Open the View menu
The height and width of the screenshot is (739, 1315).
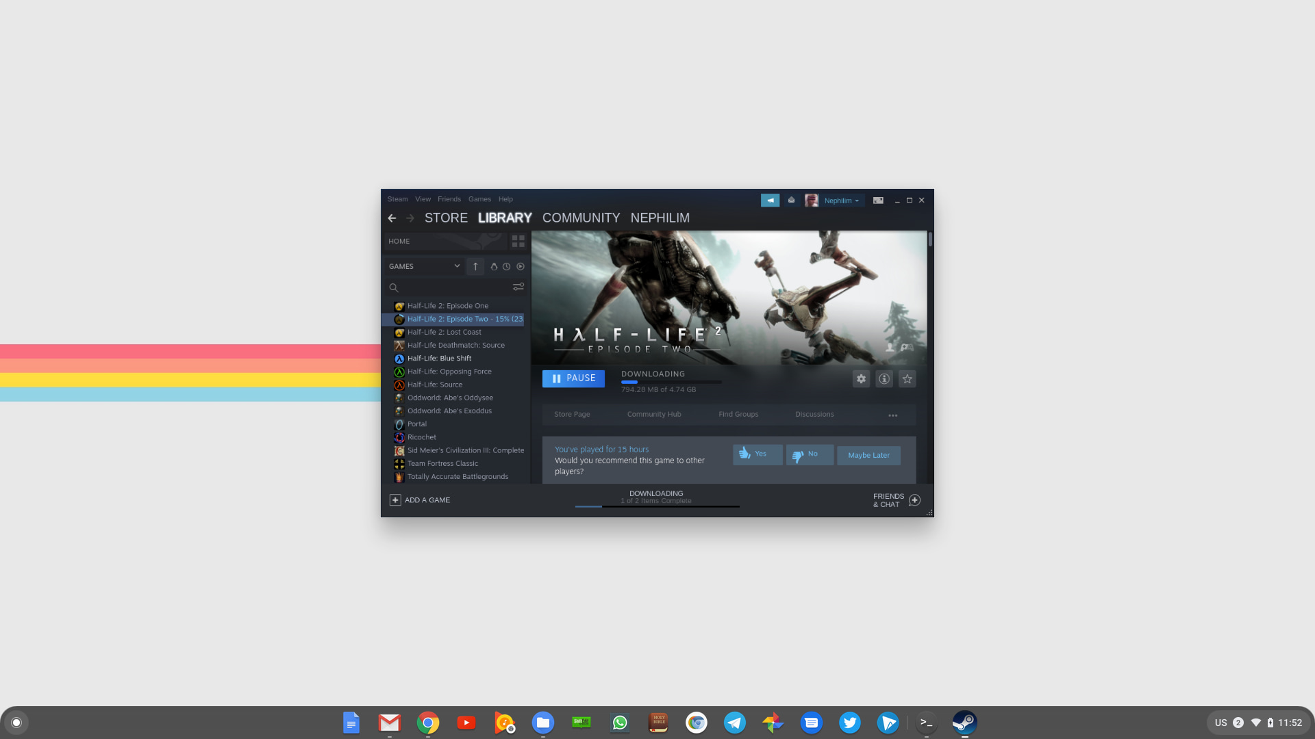click(x=423, y=199)
